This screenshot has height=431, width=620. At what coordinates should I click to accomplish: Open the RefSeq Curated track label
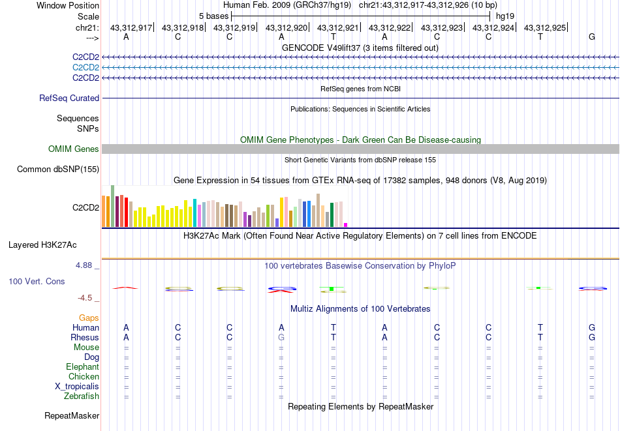(69, 98)
